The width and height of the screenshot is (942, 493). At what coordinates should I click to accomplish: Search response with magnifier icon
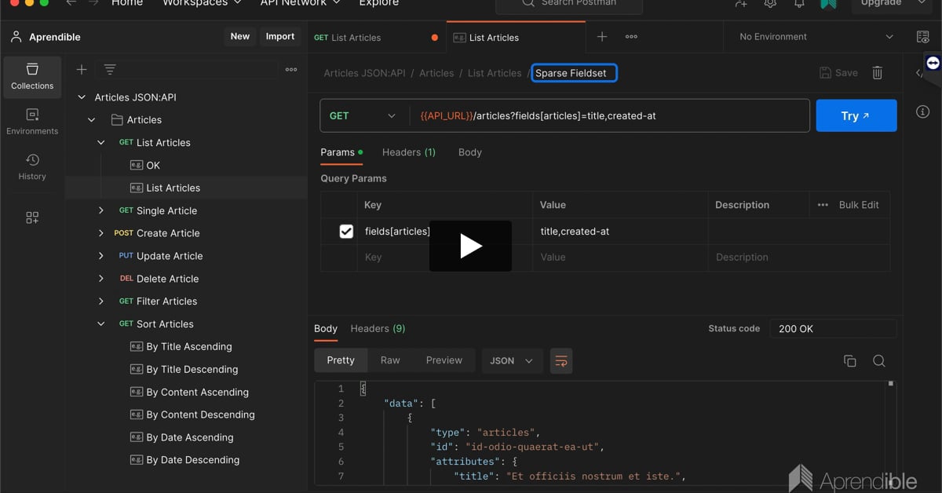click(x=879, y=360)
